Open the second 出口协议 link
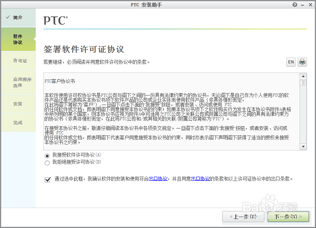Image resolution: width=316 pixels, height=228 pixels. 200,179
